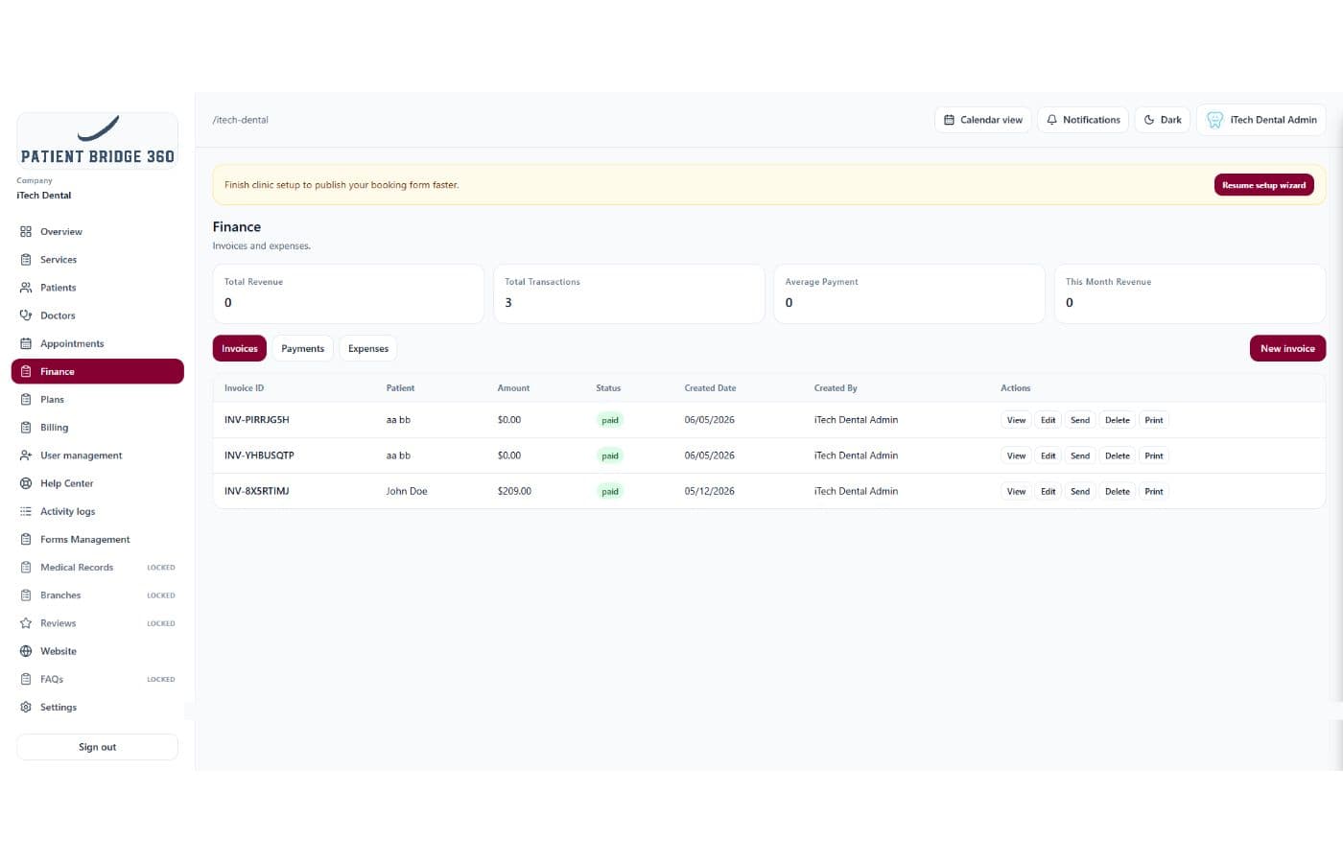Open iTech Dental Admin account menu
This screenshot has width=1343, height=863.
[1261, 120]
